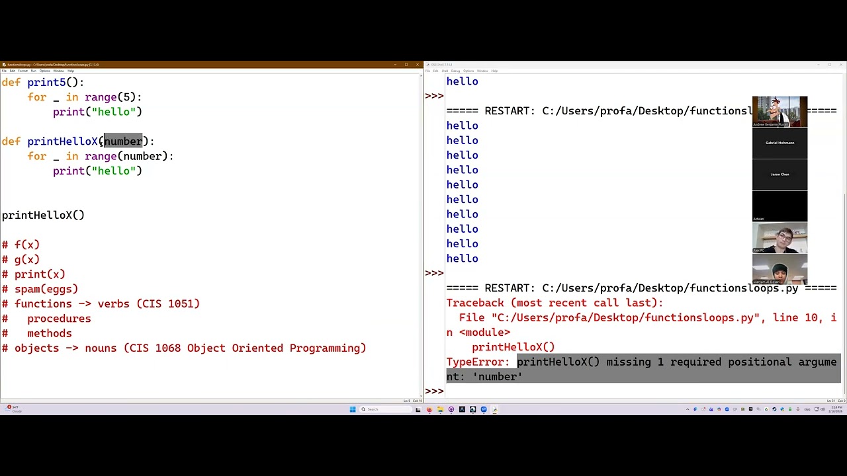Open Task View from the taskbar

coord(418,409)
